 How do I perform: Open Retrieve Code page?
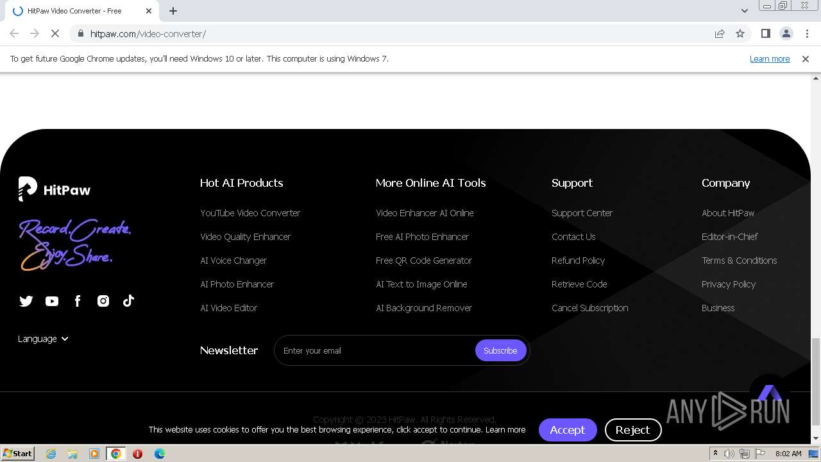[579, 284]
